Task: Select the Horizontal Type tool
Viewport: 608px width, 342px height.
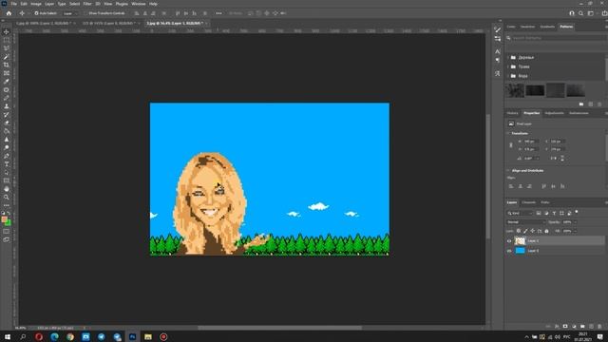Action: pyautogui.click(x=7, y=164)
